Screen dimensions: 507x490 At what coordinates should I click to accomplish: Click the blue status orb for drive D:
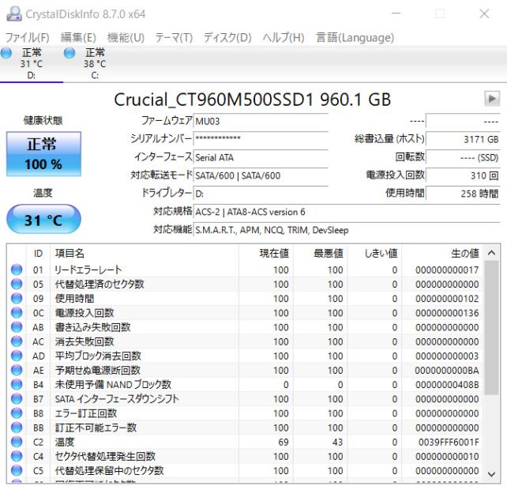pyautogui.click(x=6, y=53)
